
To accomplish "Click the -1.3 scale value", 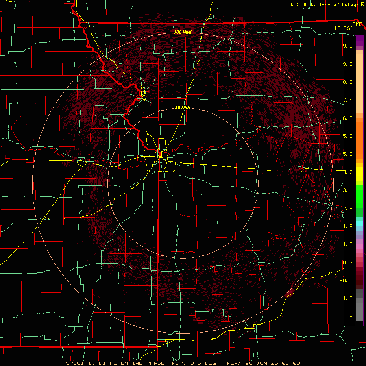I will tap(346, 298).
